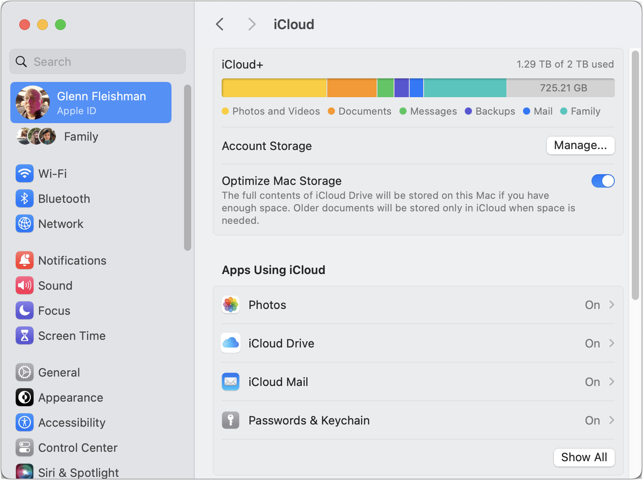
Task: Click blue Mail storage bar segment
Action: pyautogui.click(x=416, y=88)
